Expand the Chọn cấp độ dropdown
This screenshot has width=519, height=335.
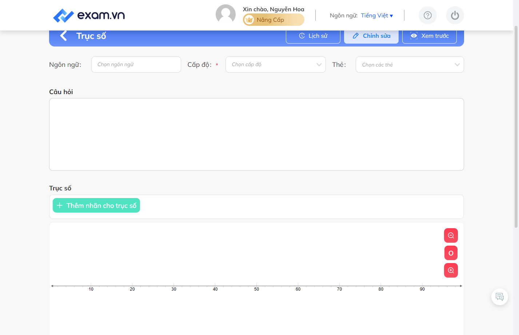point(276,64)
